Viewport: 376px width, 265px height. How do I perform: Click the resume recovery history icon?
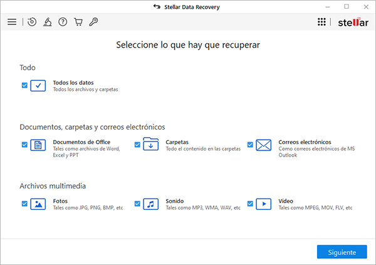32,22
